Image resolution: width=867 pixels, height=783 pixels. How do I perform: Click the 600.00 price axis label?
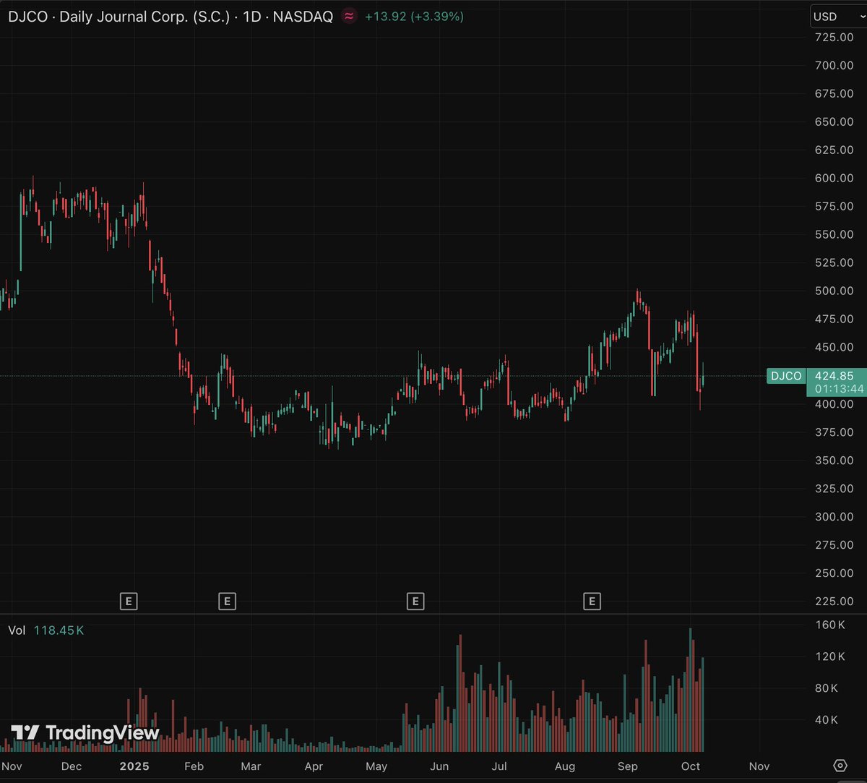[834, 178]
